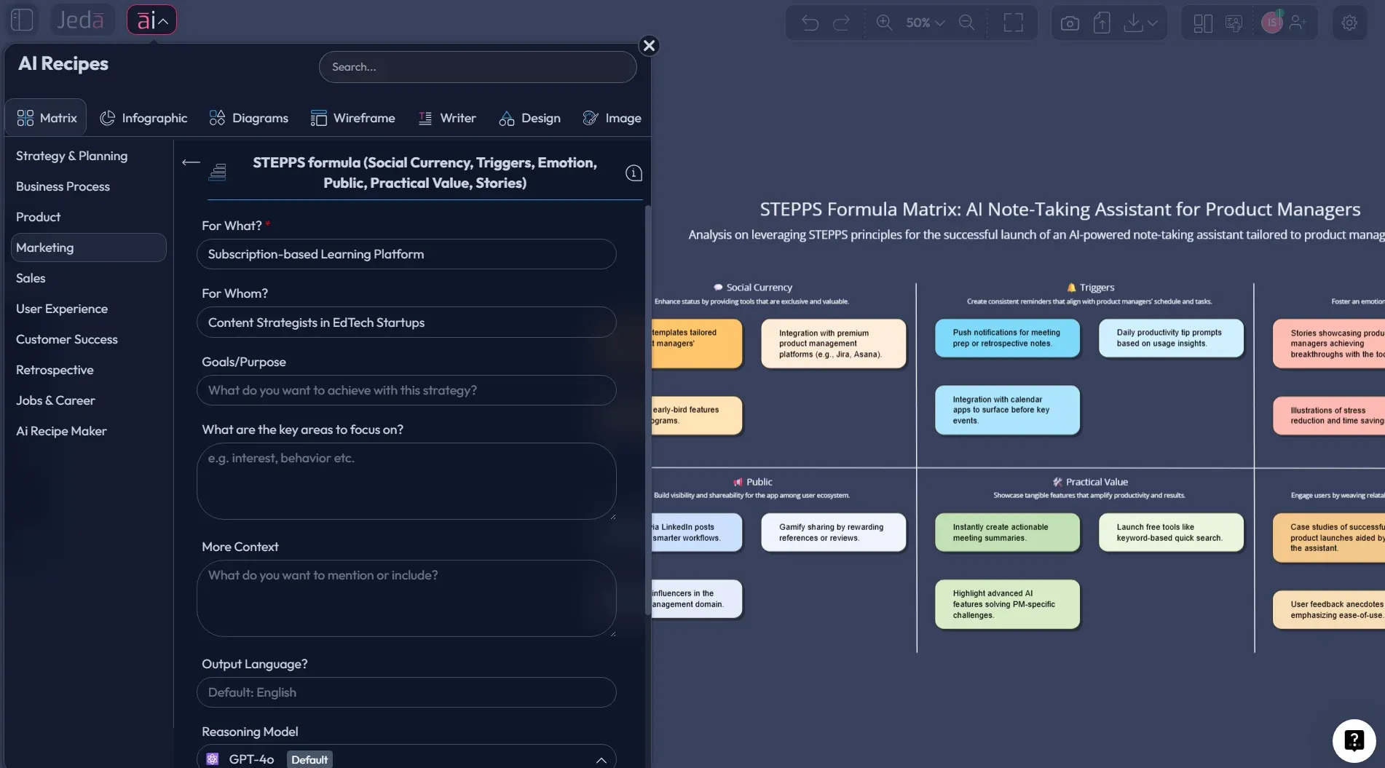The height and width of the screenshot is (768, 1385).
Task: Click the Redo icon in the toolbar
Action: point(842,23)
